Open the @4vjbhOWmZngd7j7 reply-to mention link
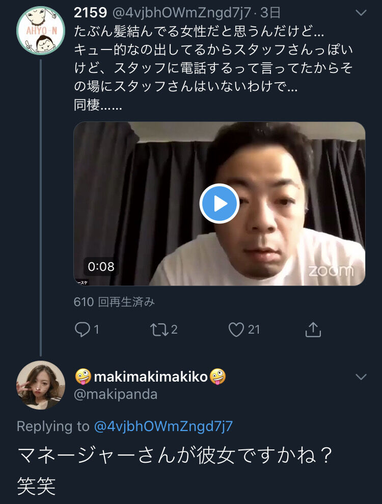 pos(163,426)
